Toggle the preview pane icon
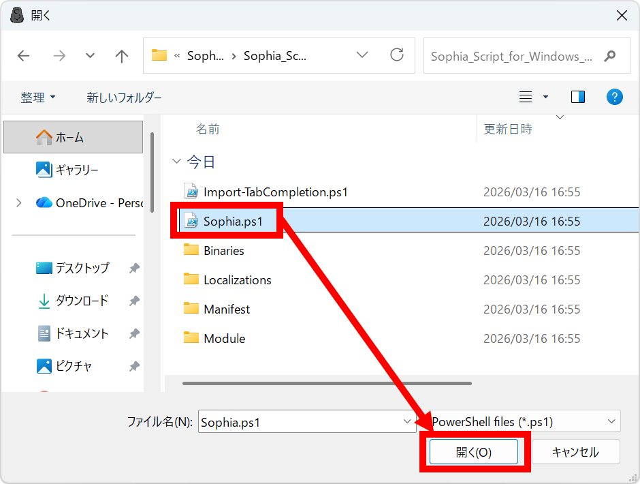Viewport: 640px width, 484px height. point(578,97)
